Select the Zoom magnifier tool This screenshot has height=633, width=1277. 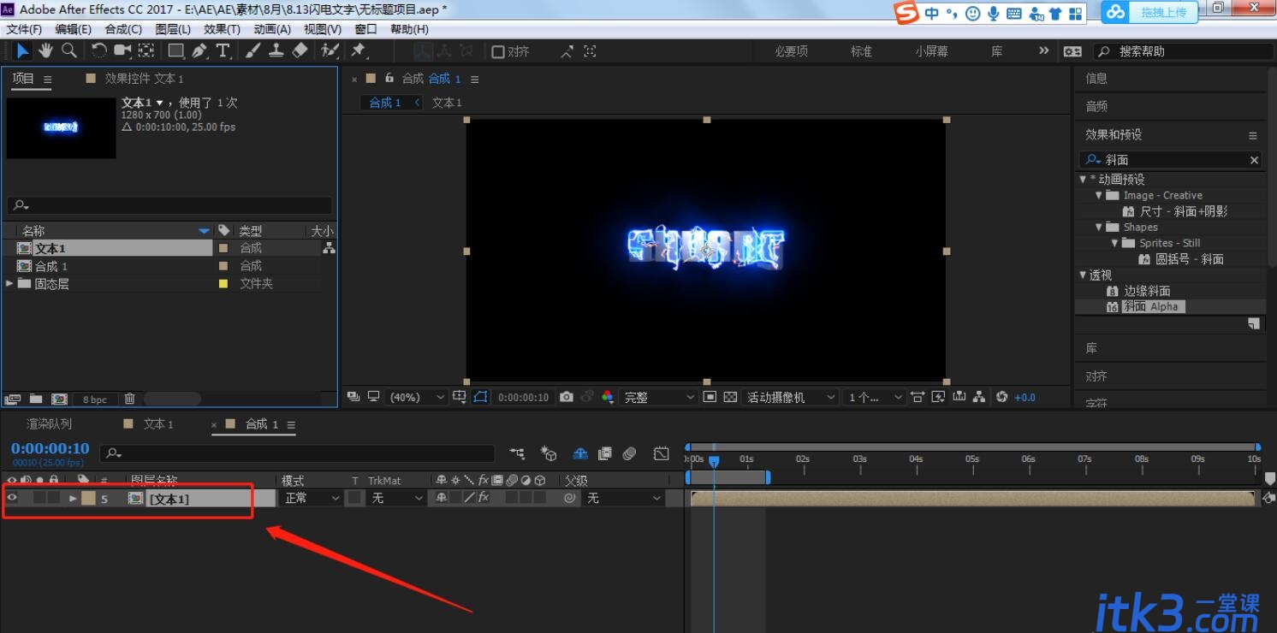[x=69, y=51]
